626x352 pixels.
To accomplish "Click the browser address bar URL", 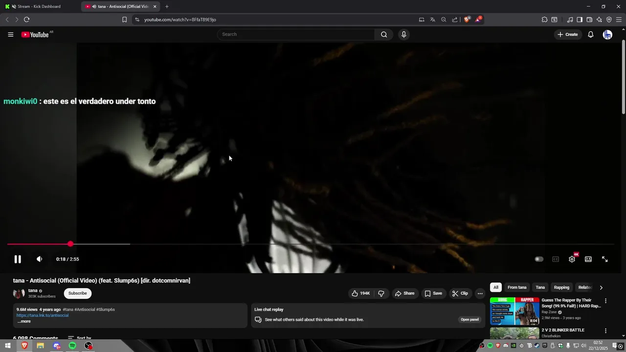I will click(180, 20).
